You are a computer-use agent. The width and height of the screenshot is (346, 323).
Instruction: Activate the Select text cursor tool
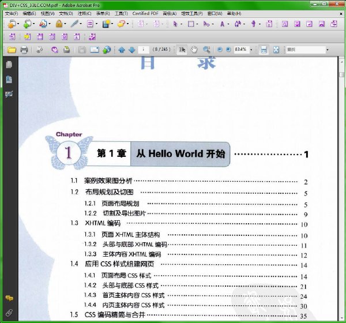coord(182,50)
